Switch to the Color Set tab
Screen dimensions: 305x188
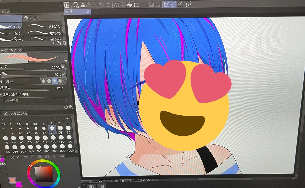click(x=40, y=157)
